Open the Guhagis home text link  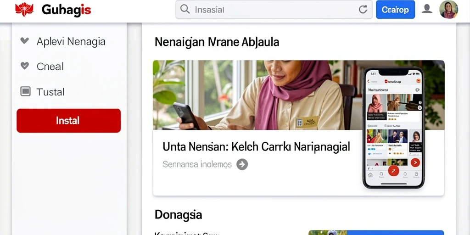pos(66,10)
